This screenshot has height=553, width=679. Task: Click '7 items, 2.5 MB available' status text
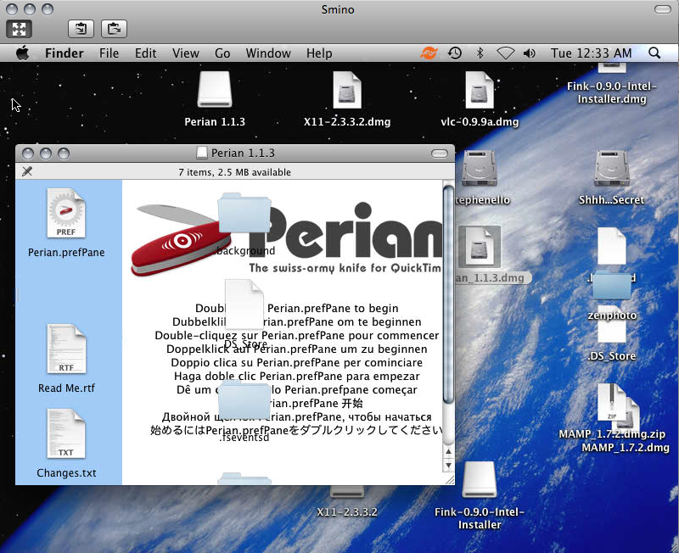pyautogui.click(x=235, y=172)
